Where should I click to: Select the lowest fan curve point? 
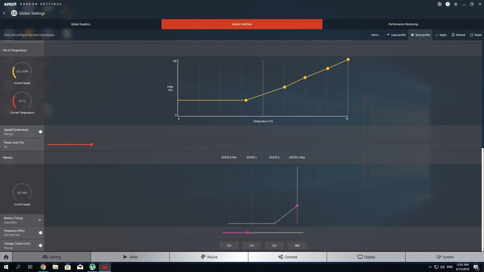point(246,100)
